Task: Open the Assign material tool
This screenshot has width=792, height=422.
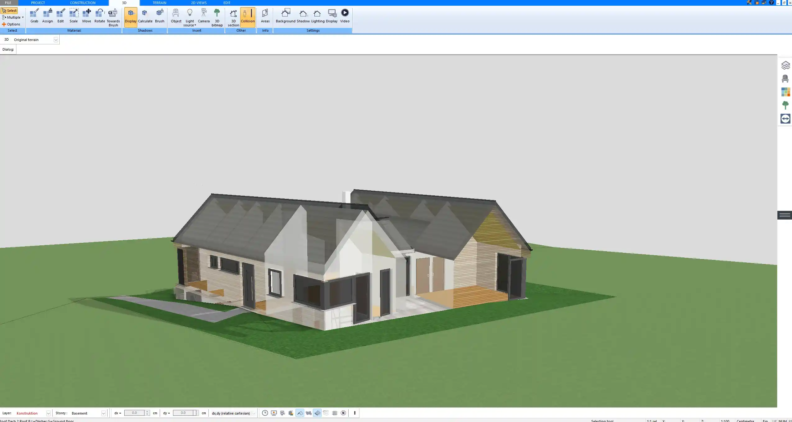Action: [x=47, y=16]
